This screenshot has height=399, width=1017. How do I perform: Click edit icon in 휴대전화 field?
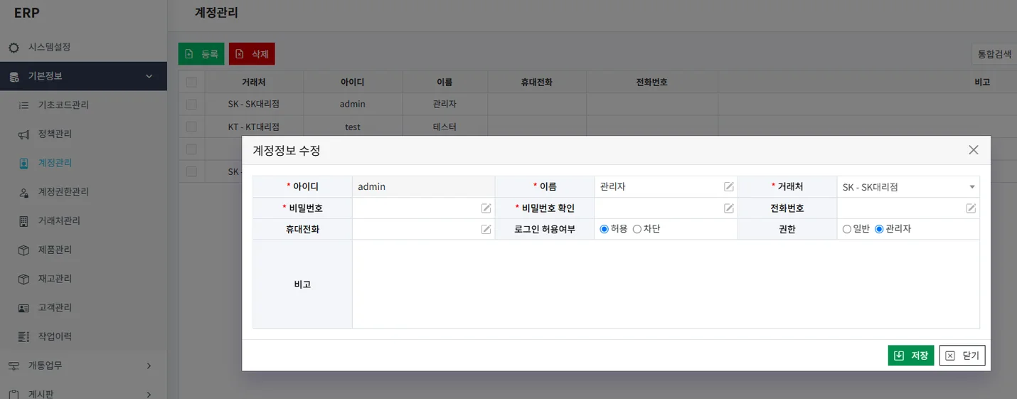(x=486, y=229)
